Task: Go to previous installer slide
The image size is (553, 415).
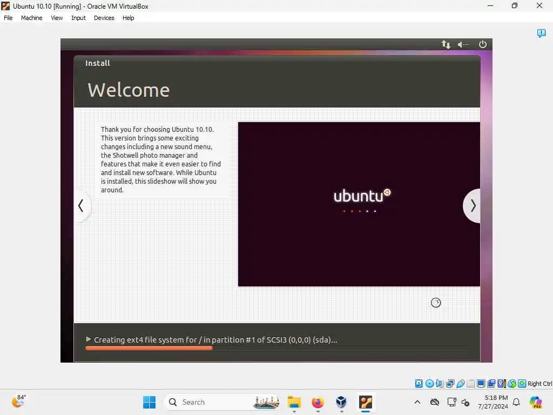Action: [x=82, y=206]
